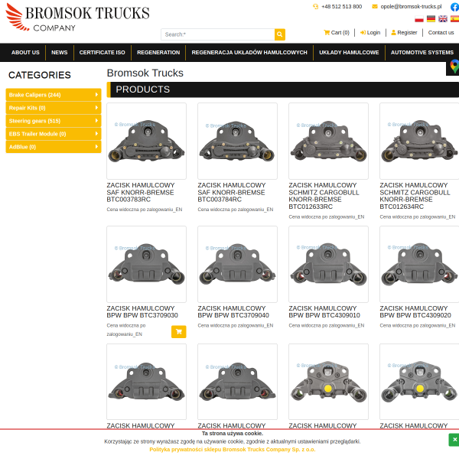Screen dimensions: 459x459
Task: Open Contact us page
Action: 441,32
